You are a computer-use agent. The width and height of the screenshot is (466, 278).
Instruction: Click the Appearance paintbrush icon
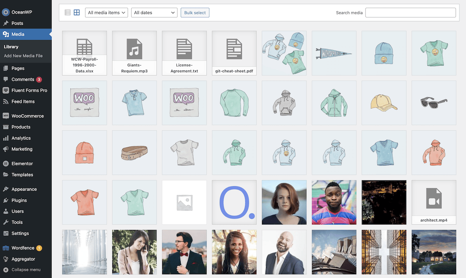click(x=5, y=189)
